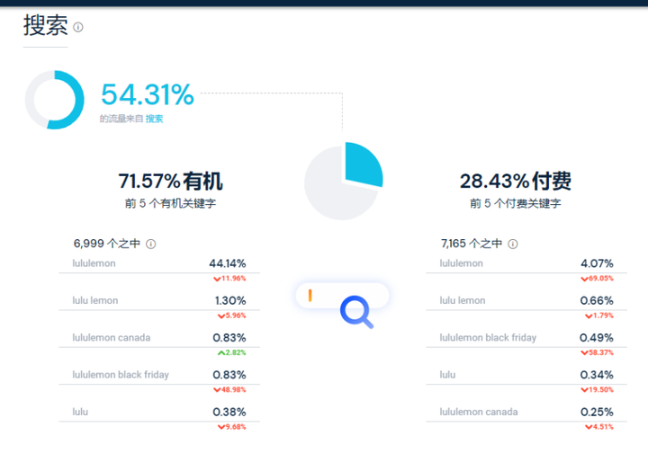Click the 6,999 个之中 count label
The width and height of the screenshot is (648, 462).
(106, 244)
